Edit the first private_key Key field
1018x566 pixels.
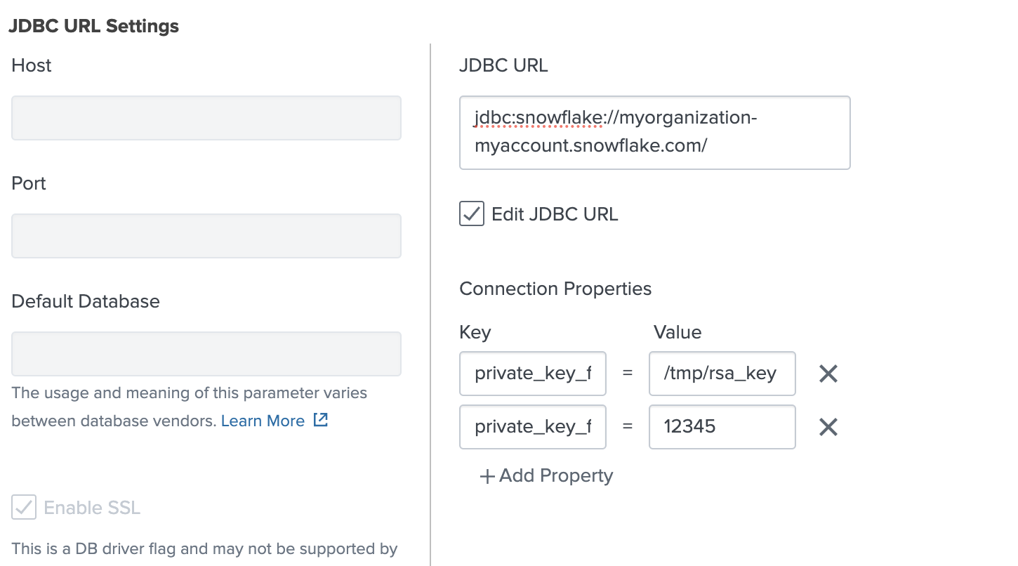coord(532,374)
